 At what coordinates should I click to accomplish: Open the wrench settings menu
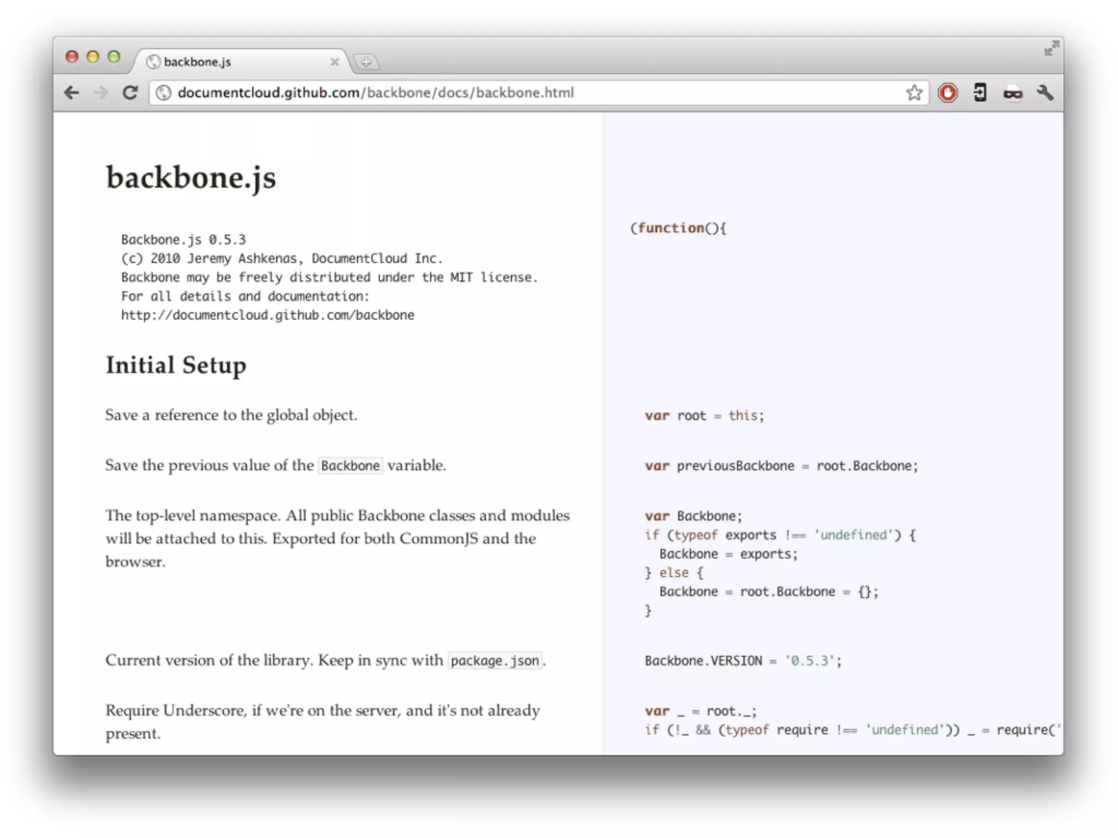1045,93
